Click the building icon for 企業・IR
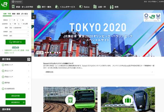This screenshot has width=164, height=112. pos(95,7)
